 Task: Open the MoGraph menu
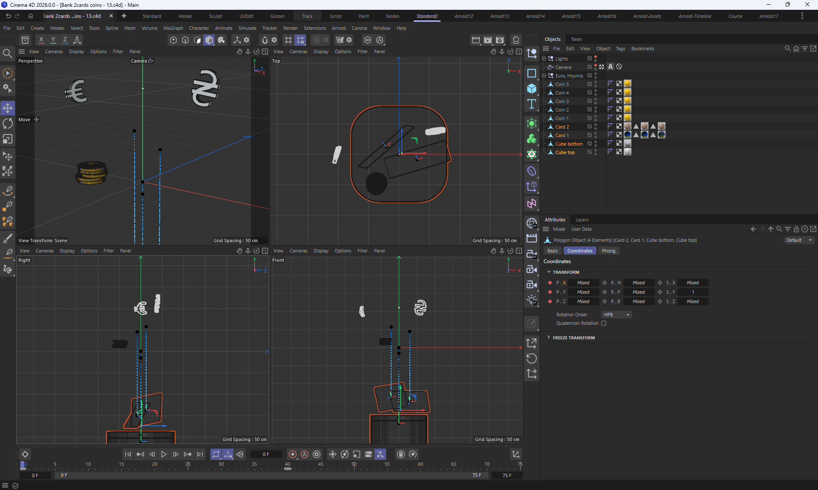point(173,28)
